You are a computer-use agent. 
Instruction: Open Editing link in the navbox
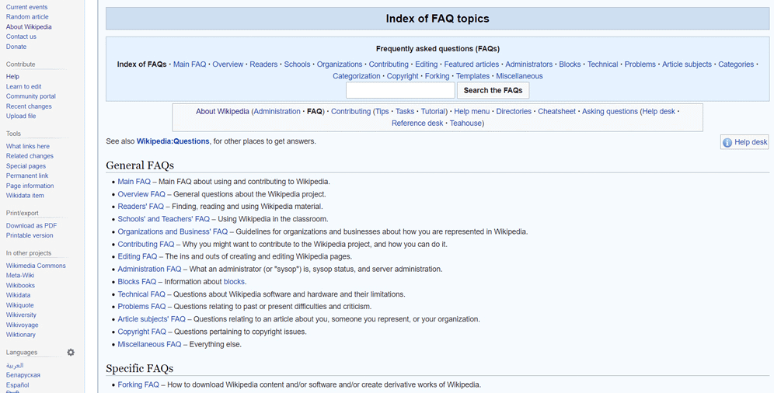427,64
